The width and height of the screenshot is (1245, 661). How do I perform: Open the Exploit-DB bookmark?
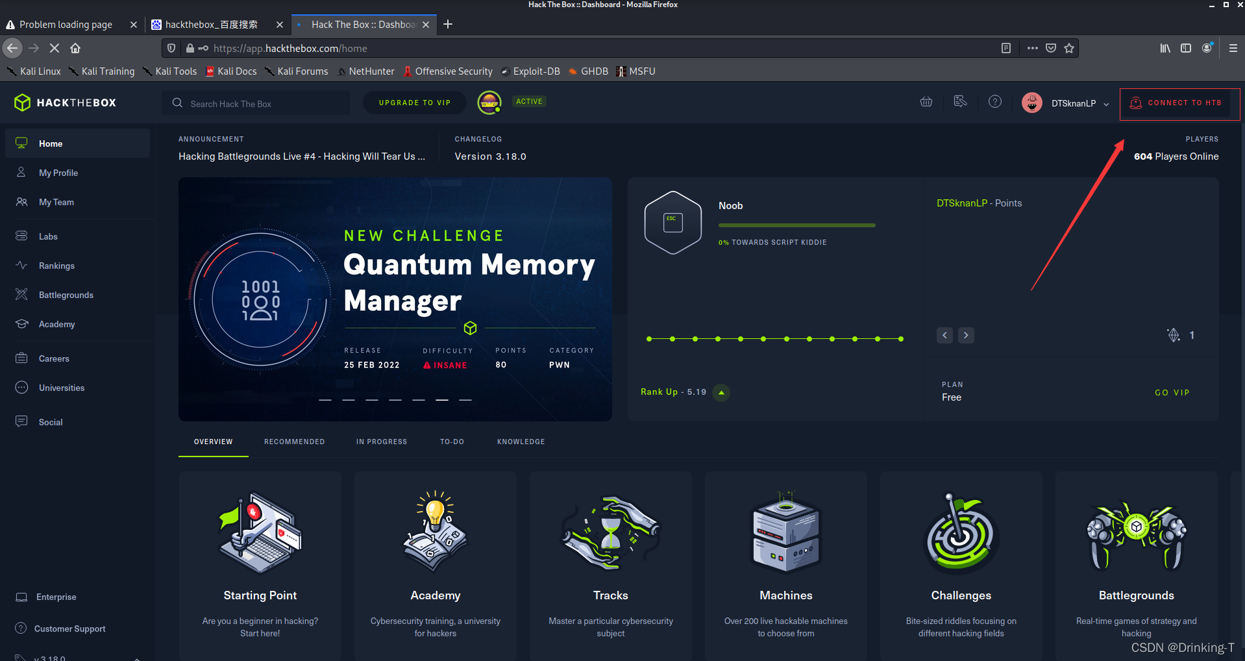530,71
